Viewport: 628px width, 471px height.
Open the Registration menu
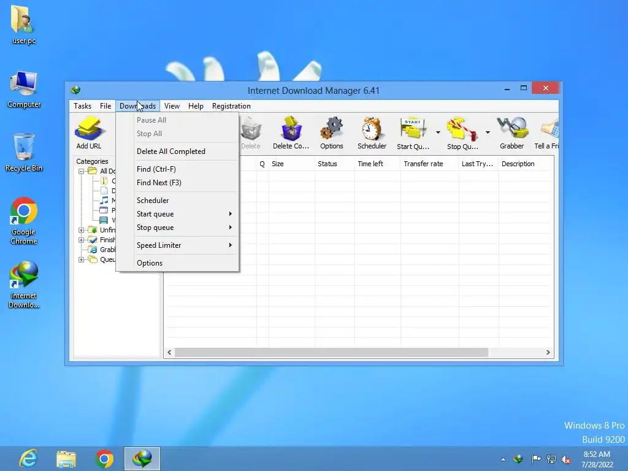coord(231,106)
